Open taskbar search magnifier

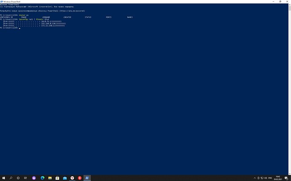11,178
